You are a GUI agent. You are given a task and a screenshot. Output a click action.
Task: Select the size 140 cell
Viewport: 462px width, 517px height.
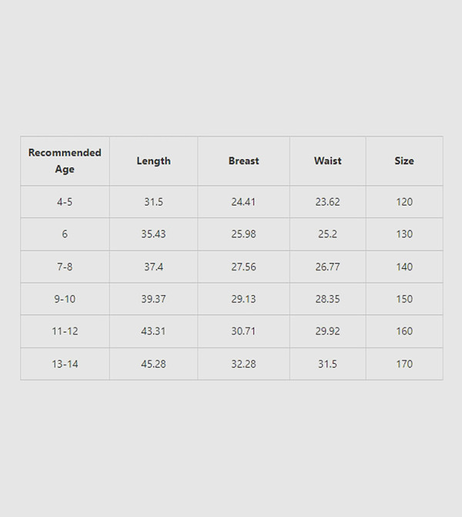pos(404,267)
